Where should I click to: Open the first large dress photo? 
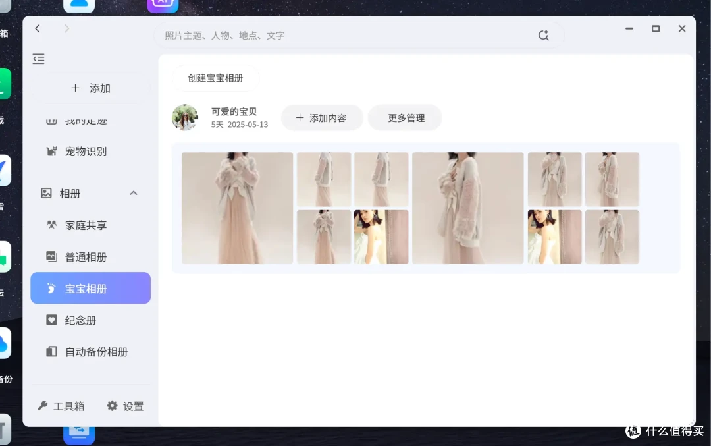(237, 208)
